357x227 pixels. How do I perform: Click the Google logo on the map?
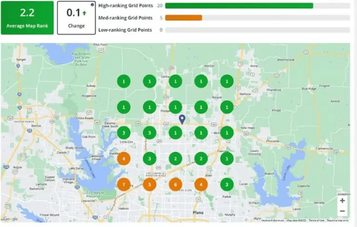pyautogui.click(x=10, y=219)
